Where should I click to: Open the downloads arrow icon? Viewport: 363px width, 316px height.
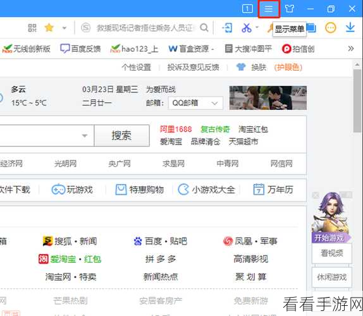pyautogui.click(x=350, y=27)
